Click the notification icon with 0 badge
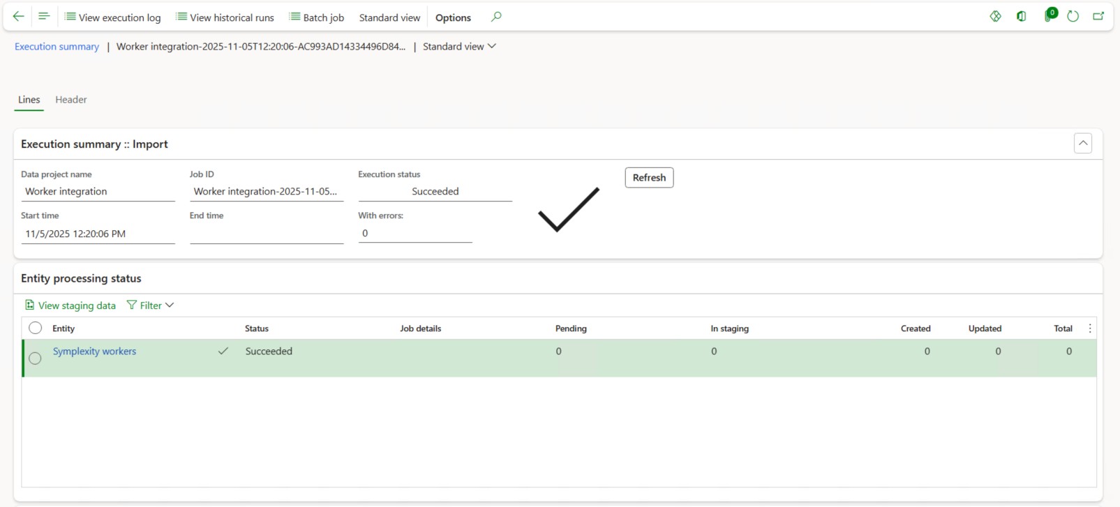The width and height of the screenshot is (1120, 507). coord(1049,16)
